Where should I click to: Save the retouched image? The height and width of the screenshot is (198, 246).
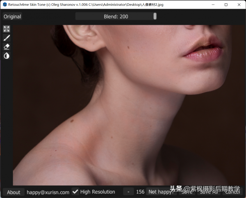pos(187,192)
